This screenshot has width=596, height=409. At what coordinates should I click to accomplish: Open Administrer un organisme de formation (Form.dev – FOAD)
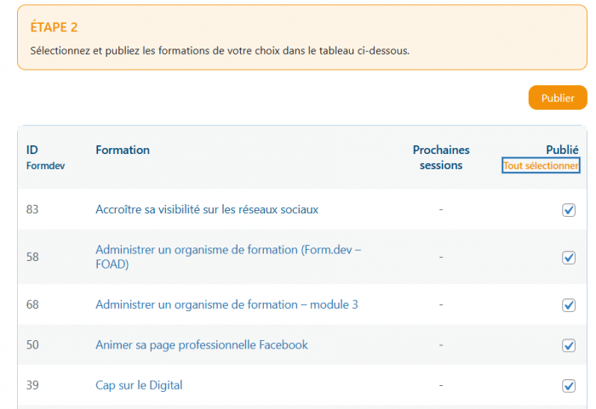coord(228,257)
